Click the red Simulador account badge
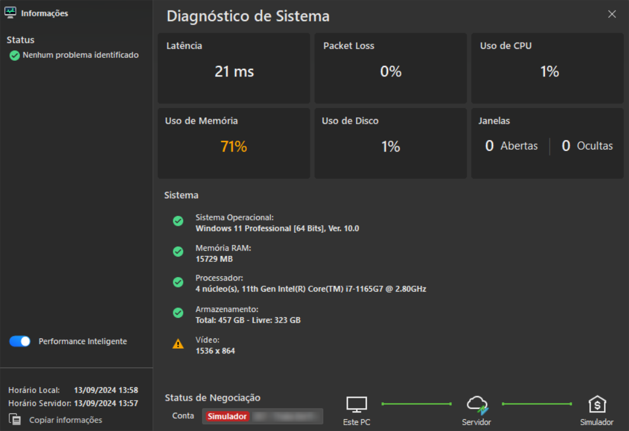Image resolution: width=629 pixels, height=431 pixels. point(227,416)
